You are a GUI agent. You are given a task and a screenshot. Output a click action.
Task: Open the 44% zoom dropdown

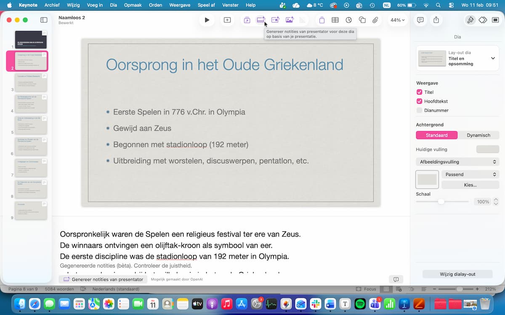pos(397,20)
